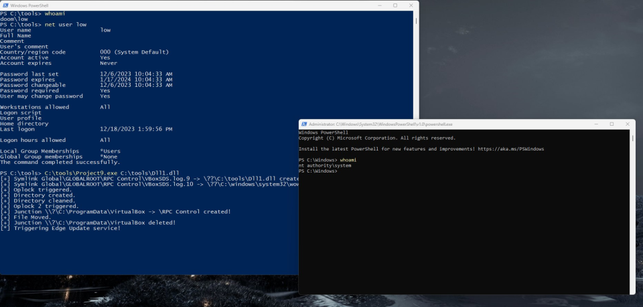The height and width of the screenshot is (307, 643).
Task: Click the 'Oplock triggered.' output line
Action: click(x=36, y=189)
